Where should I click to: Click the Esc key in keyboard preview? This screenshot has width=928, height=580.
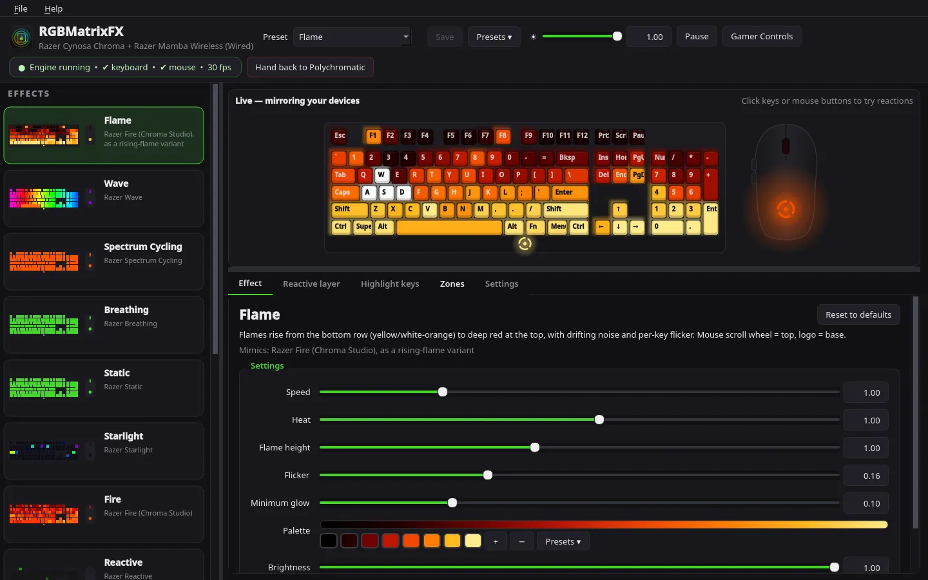pos(340,136)
